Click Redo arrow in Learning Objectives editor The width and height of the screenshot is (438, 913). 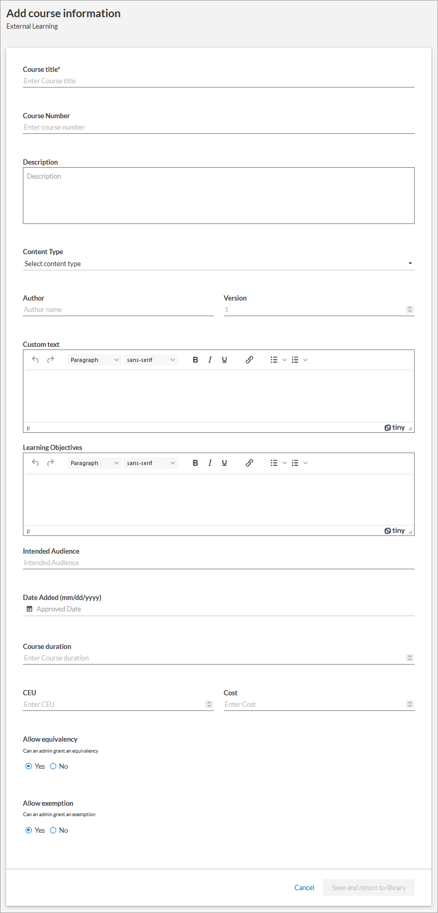50,463
